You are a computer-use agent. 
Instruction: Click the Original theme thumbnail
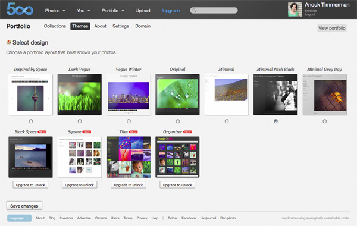[177, 95]
